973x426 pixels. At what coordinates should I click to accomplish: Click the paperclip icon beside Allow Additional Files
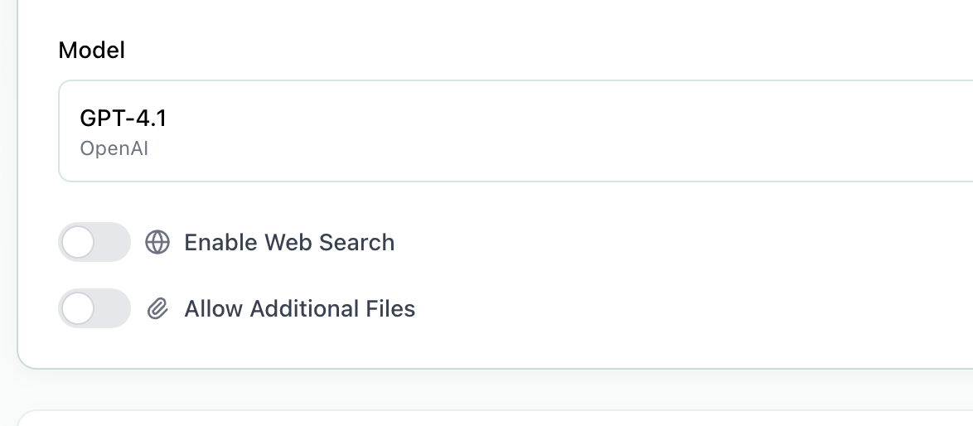157,309
